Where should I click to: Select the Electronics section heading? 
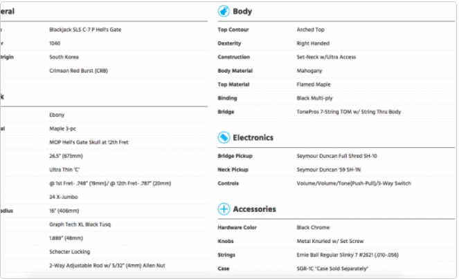tap(253, 137)
